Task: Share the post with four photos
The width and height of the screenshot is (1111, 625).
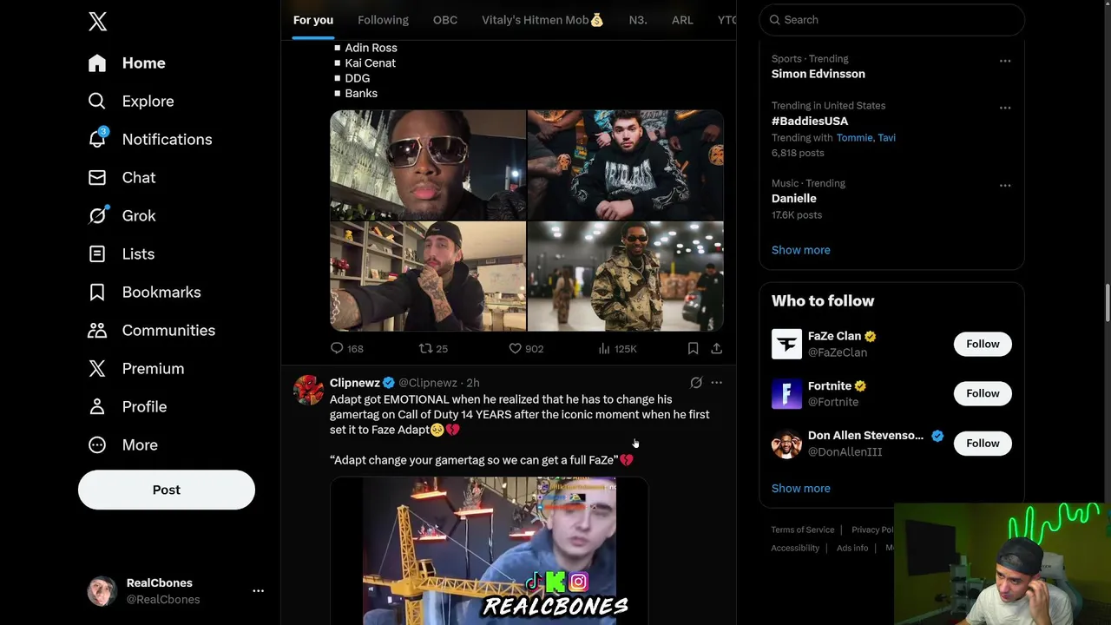Action: 716,348
